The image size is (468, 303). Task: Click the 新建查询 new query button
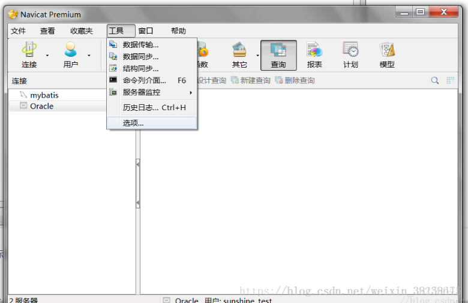click(x=251, y=80)
